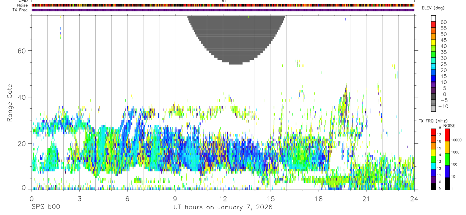Click the light gray bottom ELEV colorbar segment

(434, 109)
